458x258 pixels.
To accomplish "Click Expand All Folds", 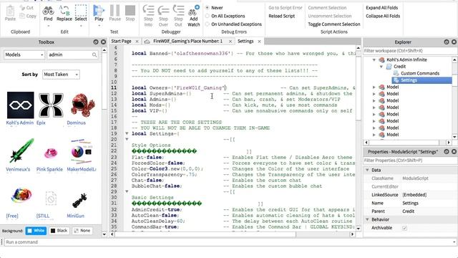I will 381,8.
